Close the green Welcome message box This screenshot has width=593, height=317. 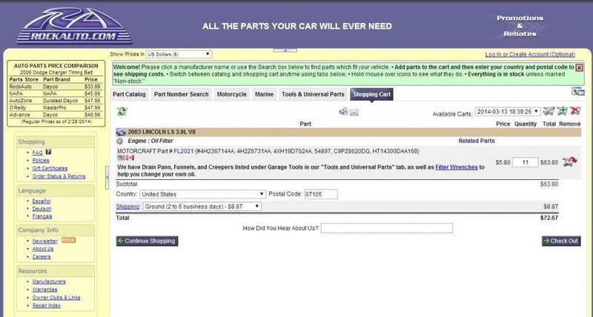click(580, 67)
